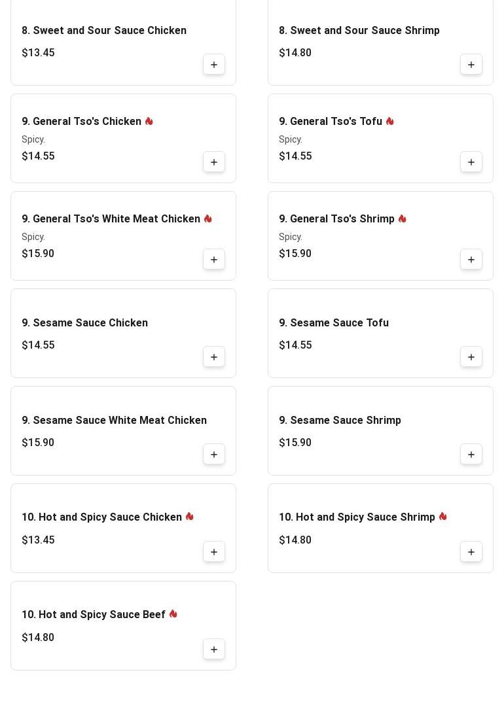This screenshot has width=504, height=711.
Task: Click spicy flame icon by Hot and Spicy Chicken
Action: (190, 517)
